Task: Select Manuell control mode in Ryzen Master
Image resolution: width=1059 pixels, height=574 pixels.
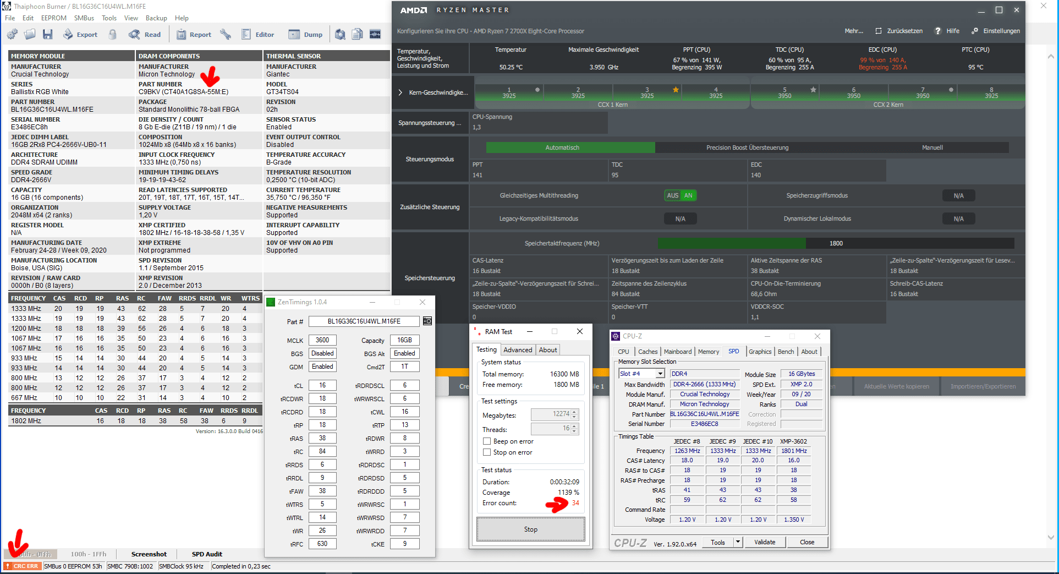Action: [932, 147]
